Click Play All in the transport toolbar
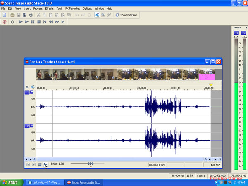The width and height of the screenshot is (248, 186). coord(20,22)
